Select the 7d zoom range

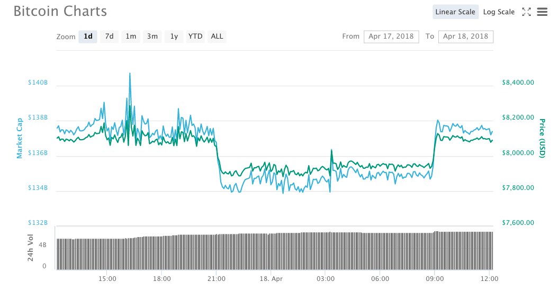[109, 37]
